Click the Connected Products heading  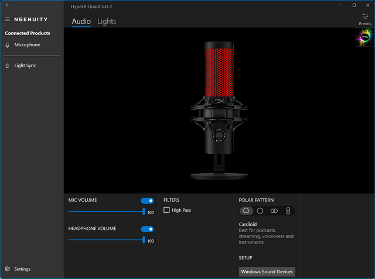(x=28, y=33)
